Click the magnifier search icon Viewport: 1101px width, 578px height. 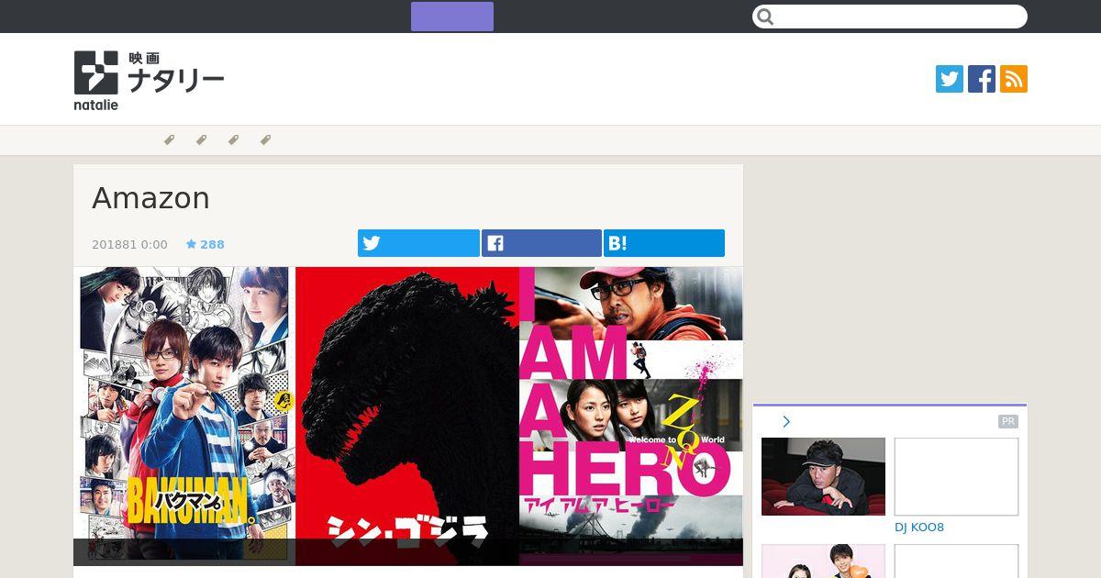point(766,17)
